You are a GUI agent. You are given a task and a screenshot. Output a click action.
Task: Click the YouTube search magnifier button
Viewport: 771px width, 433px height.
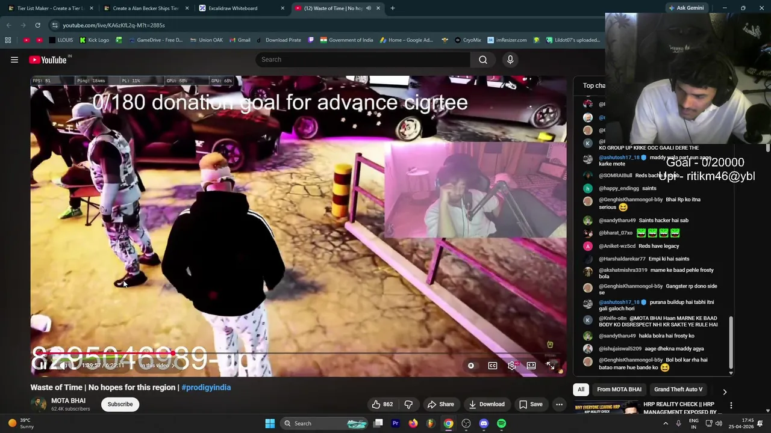click(x=483, y=60)
